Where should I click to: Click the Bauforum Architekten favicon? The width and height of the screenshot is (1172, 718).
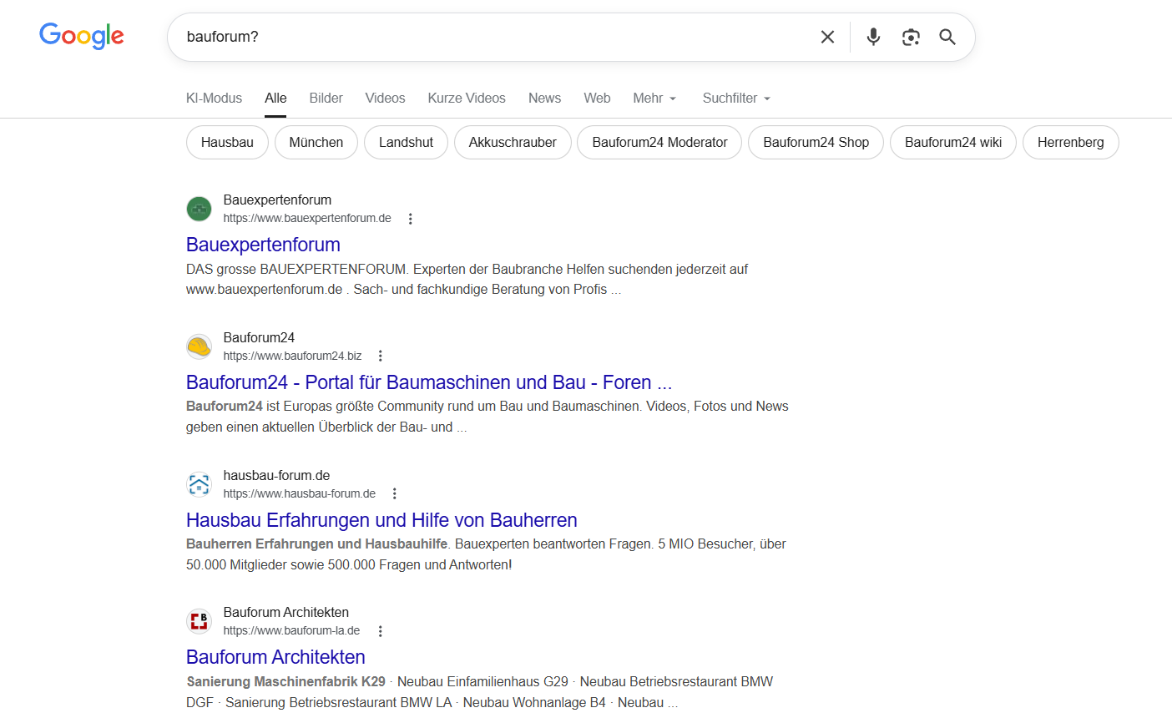coord(199,621)
